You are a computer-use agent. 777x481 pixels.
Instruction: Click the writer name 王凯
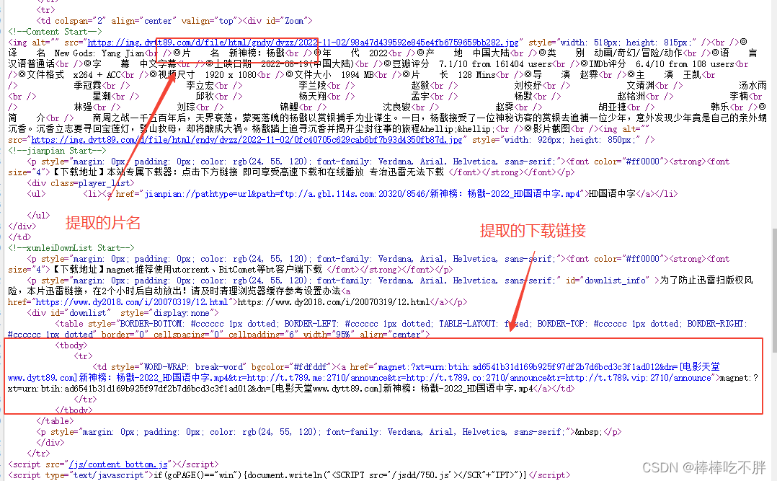[692, 75]
